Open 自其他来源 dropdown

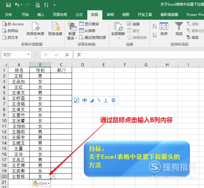pos(35,30)
